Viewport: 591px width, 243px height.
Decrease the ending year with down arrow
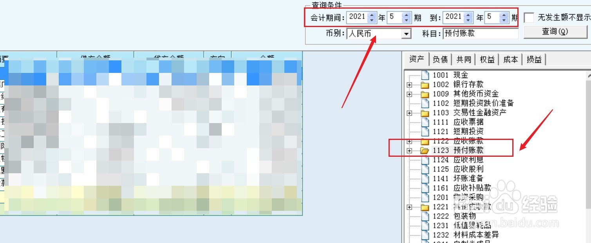[x=468, y=20]
